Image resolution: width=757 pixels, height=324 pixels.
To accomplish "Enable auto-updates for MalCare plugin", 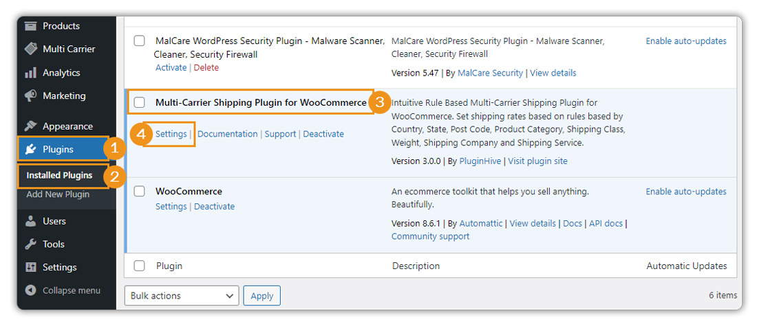I will coord(686,41).
